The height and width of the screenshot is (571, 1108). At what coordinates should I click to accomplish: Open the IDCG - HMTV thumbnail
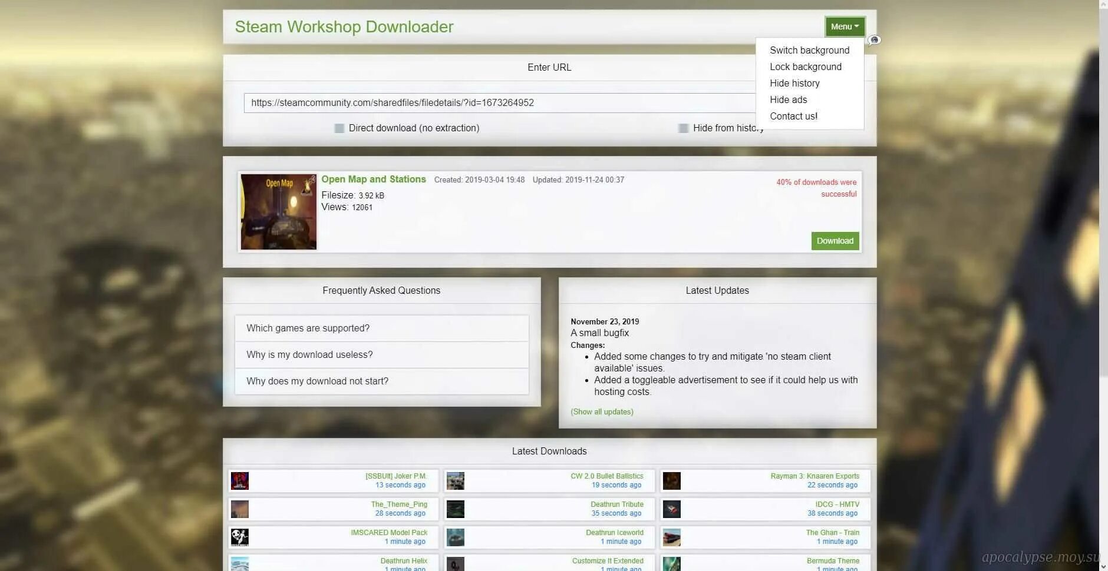(672, 509)
